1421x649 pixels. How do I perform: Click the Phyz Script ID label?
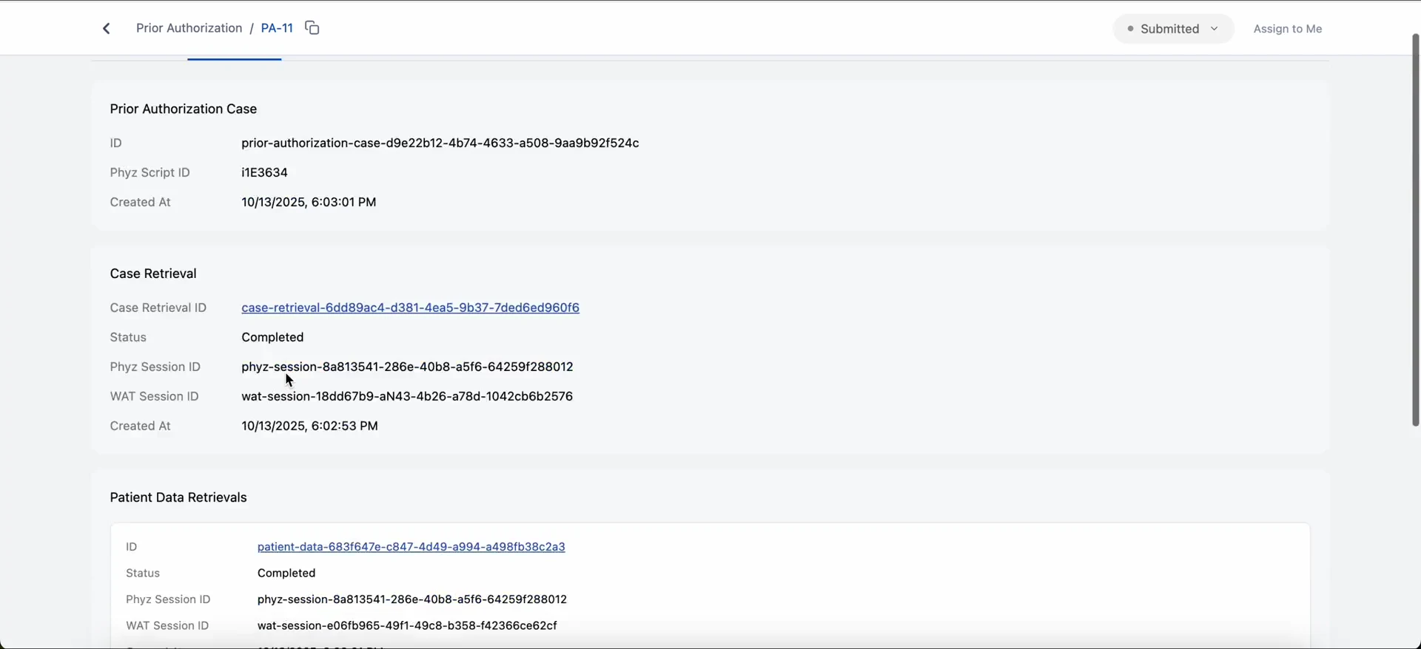(x=150, y=172)
